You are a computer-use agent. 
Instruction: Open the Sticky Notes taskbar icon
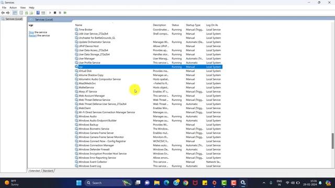[x=205, y=183]
